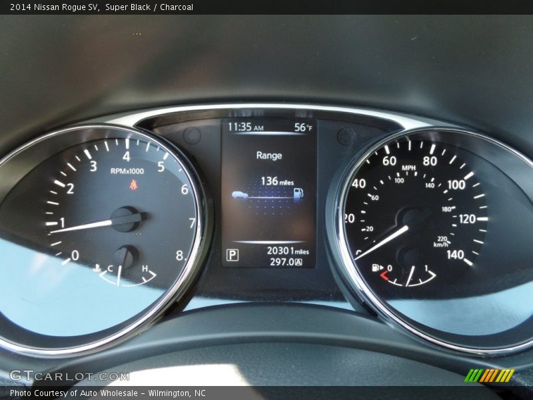This screenshot has width=533, height=400.
Task: Click the number 7 on tachometer
Action: 192,223
